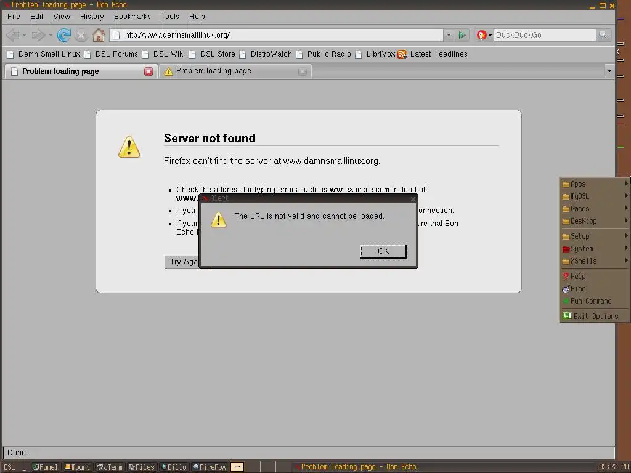Open the DSL Store bookmark

(x=212, y=54)
